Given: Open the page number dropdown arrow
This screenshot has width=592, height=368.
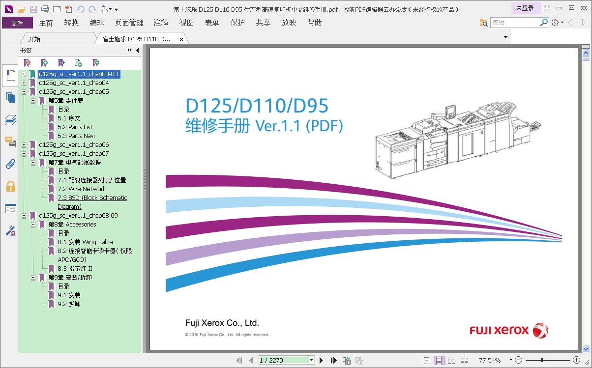Looking at the screenshot, I should tap(311, 360).
